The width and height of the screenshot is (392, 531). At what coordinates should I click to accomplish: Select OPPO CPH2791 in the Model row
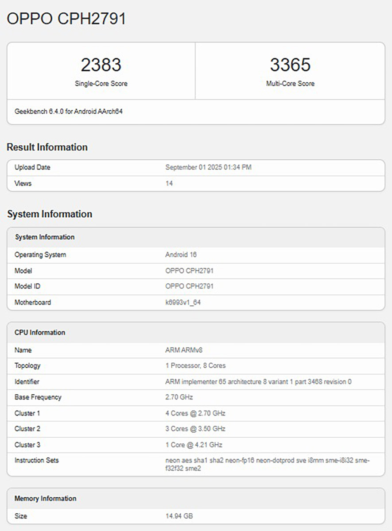tap(189, 271)
